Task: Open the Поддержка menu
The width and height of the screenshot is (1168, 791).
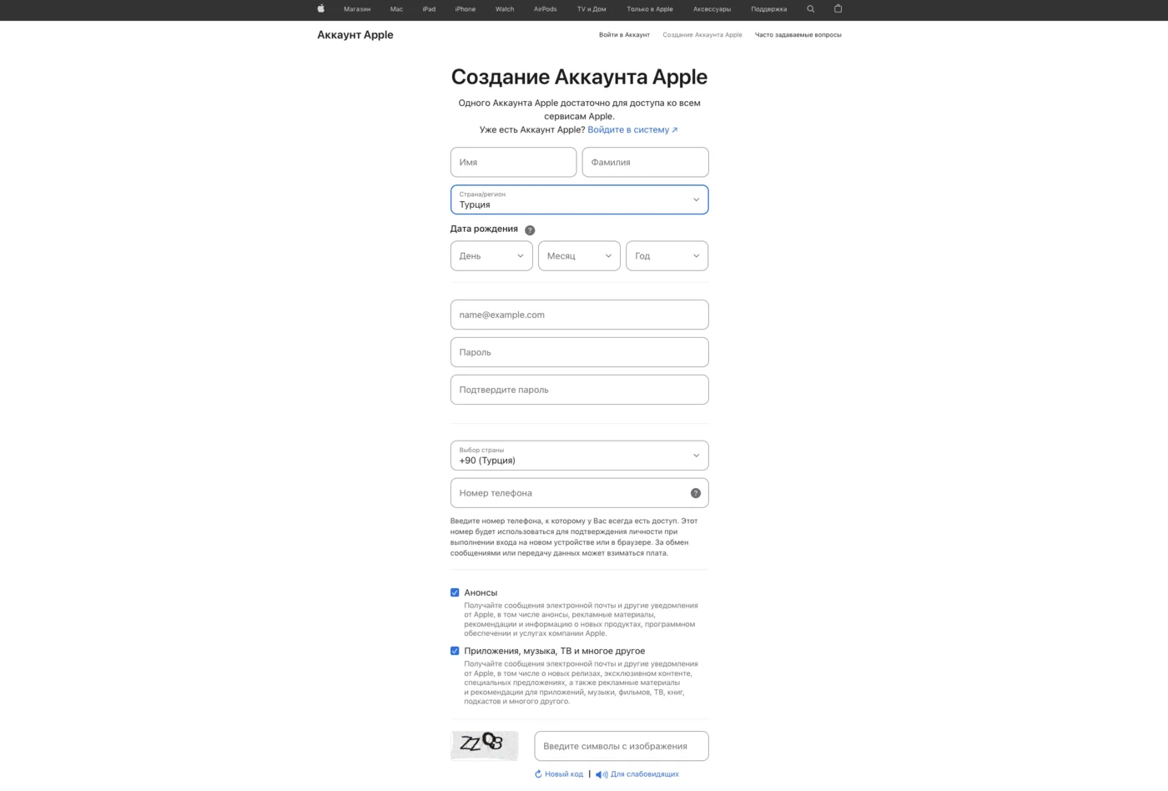Action: tap(768, 9)
